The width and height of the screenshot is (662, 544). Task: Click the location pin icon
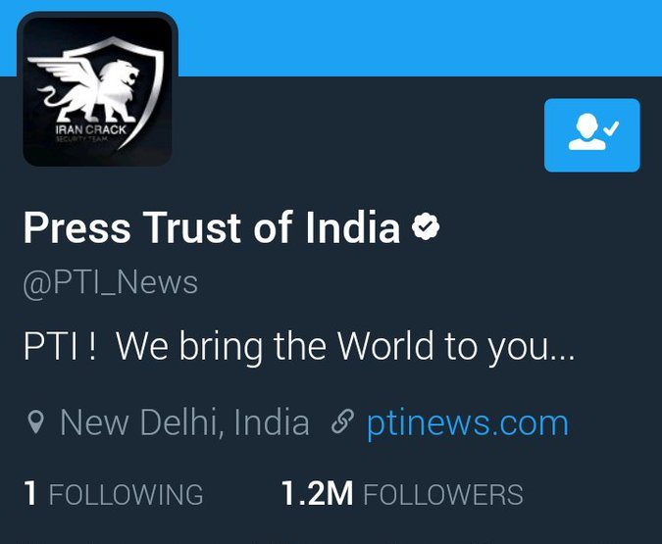point(35,422)
